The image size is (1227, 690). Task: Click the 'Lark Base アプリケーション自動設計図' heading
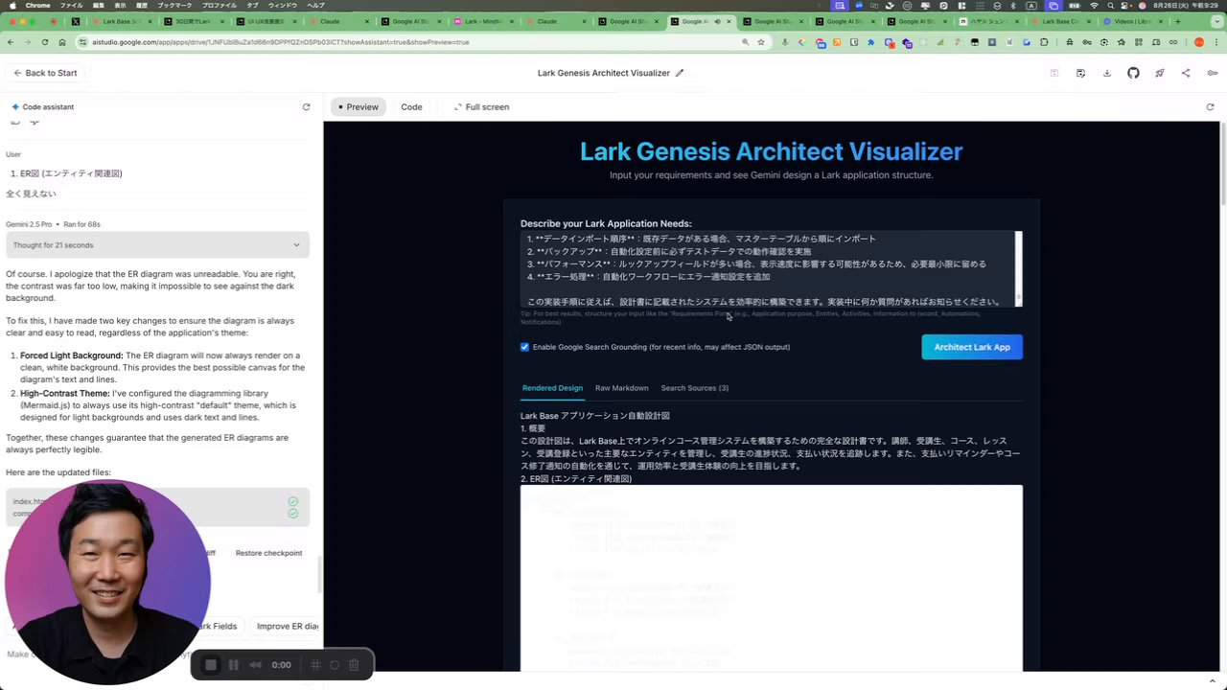coord(595,416)
